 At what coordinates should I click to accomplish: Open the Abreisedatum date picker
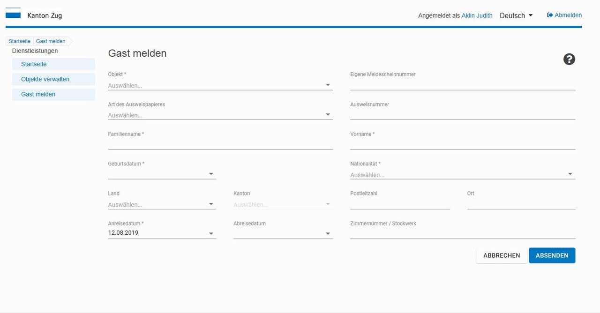(x=283, y=233)
